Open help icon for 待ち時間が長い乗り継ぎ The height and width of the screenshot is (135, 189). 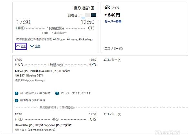click(16, 93)
